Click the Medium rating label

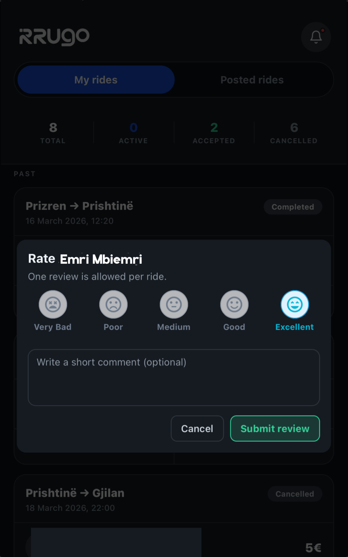(x=174, y=327)
